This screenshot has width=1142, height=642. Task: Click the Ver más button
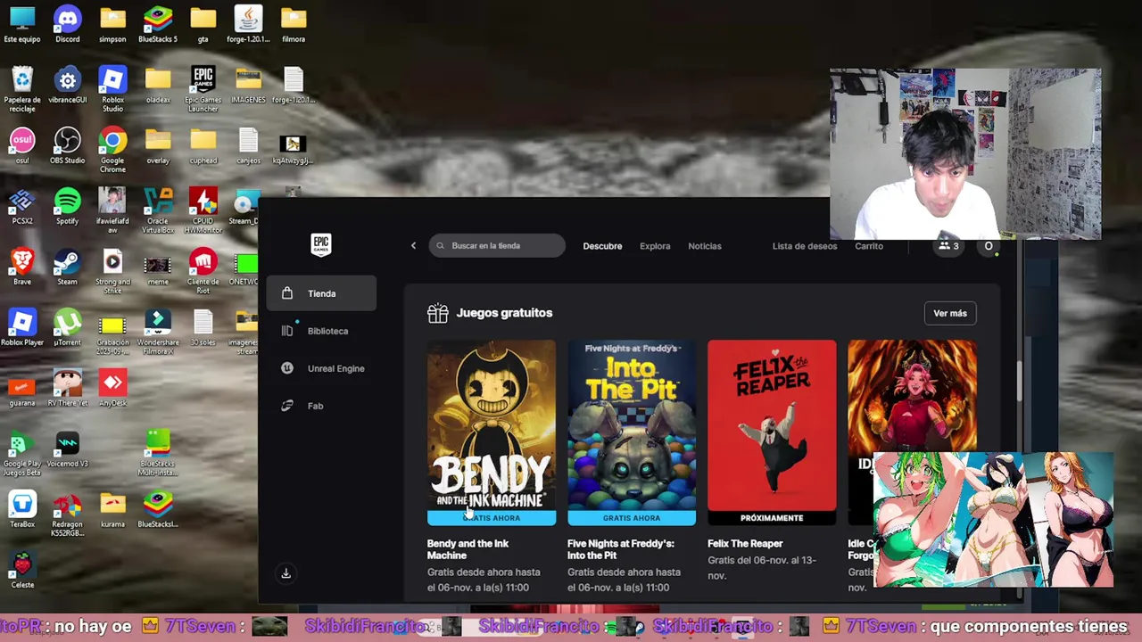[x=950, y=313]
